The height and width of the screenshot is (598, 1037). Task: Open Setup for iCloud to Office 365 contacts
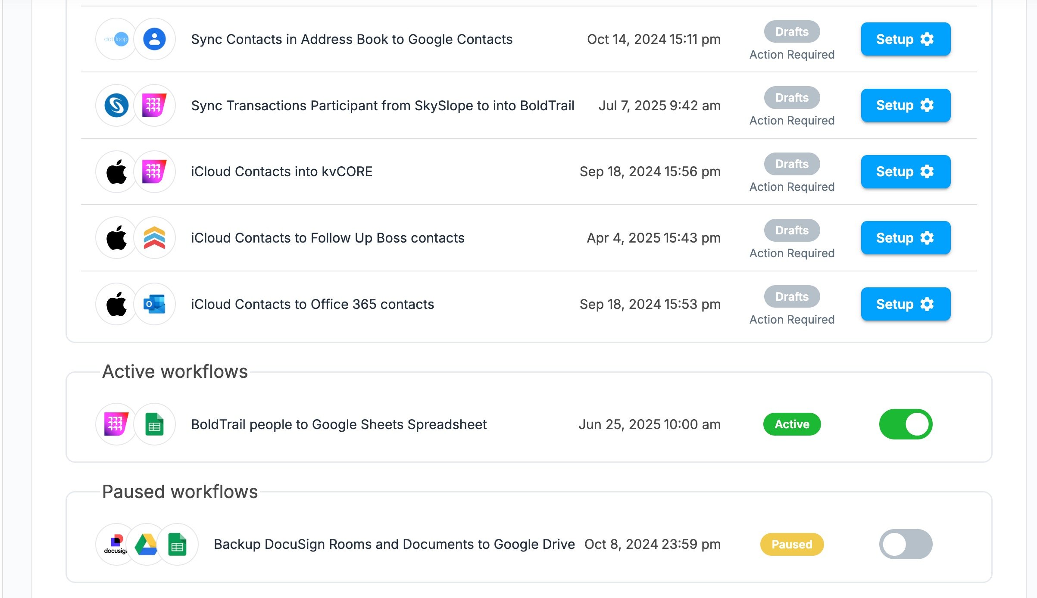pos(906,304)
